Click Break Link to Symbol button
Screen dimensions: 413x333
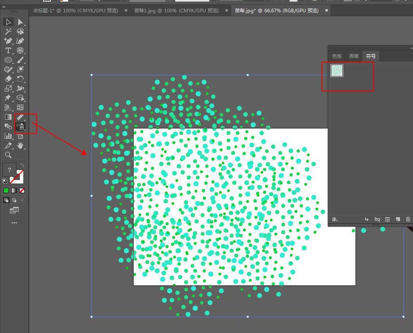tap(377, 219)
